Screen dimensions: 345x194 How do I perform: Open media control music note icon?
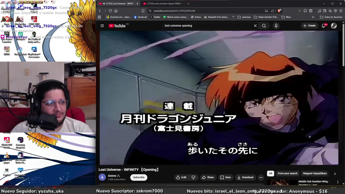pyautogui.click(x=319, y=11)
